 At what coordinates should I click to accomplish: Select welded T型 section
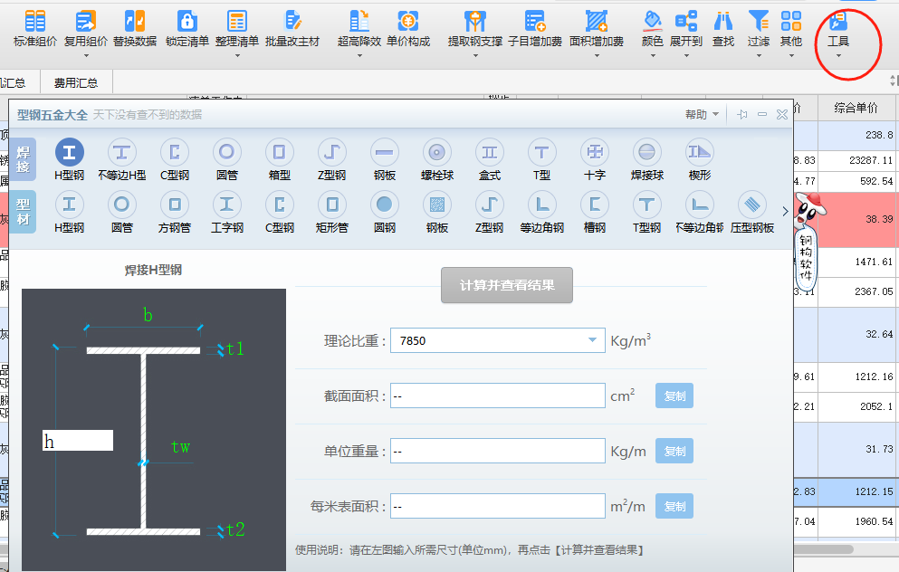pos(541,159)
